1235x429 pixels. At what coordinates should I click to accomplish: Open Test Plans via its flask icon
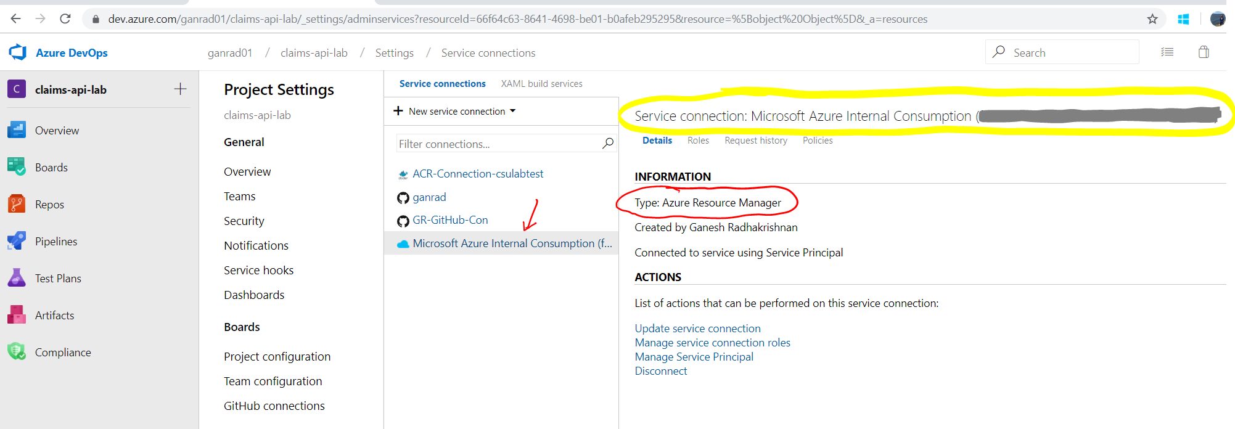coord(17,278)
